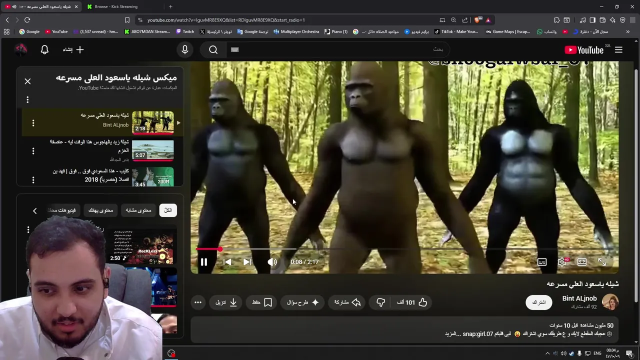The width and height of the screenshot is (640, 360).
Task: Open the video quality settings gear
Action: click(562, 262)
